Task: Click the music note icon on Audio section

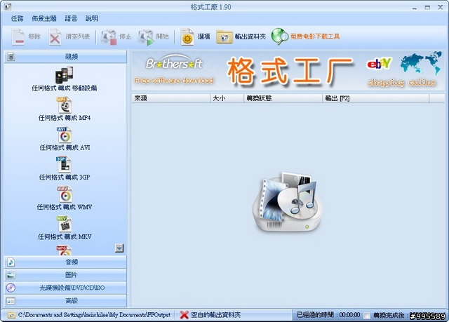Action: click(11, 262)
